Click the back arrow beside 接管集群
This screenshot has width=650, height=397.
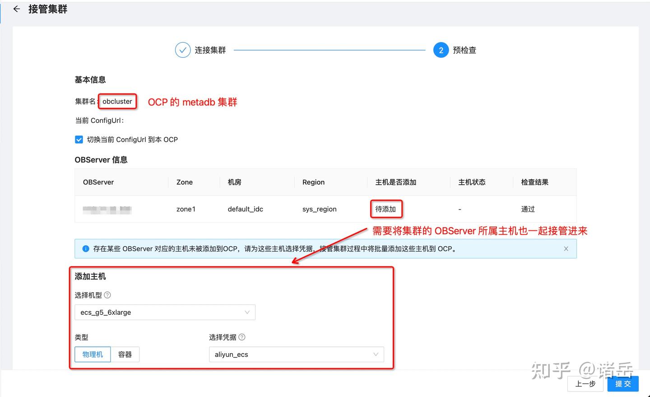tap(16, 9)
